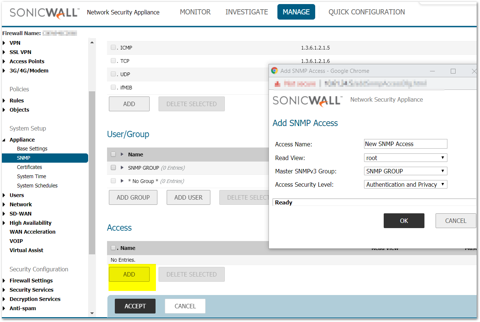Click CANCEL next to the ACCEPT button
The height and width of the screenshot is (322, 480).
(185, 306)
